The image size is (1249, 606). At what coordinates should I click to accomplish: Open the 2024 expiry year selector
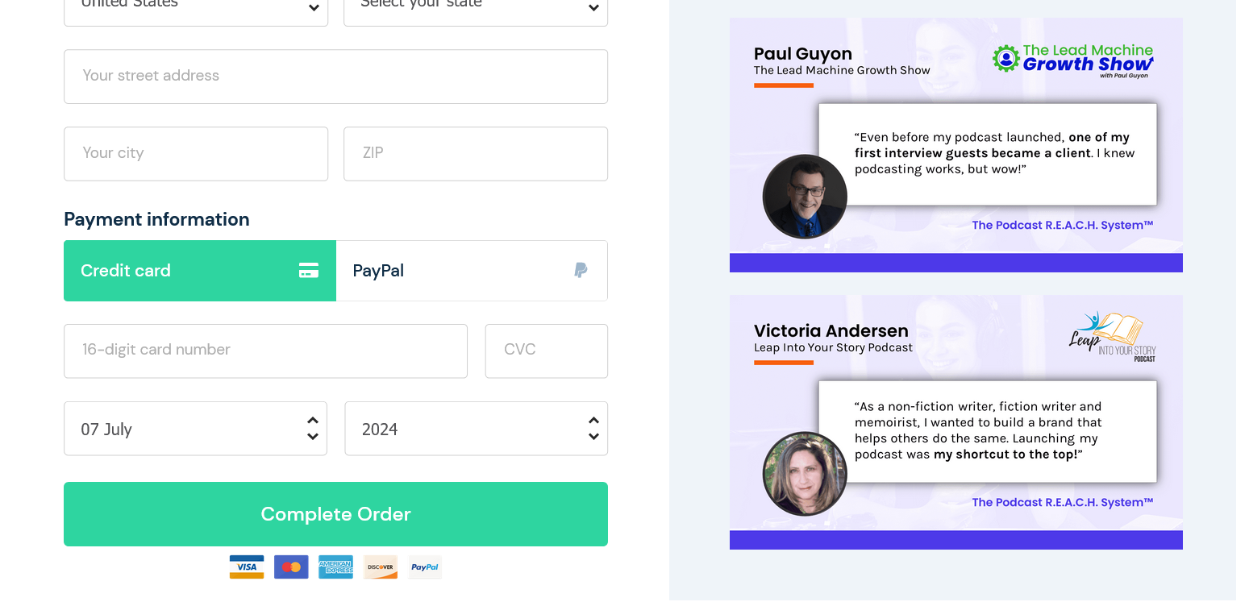pos(477,429)
